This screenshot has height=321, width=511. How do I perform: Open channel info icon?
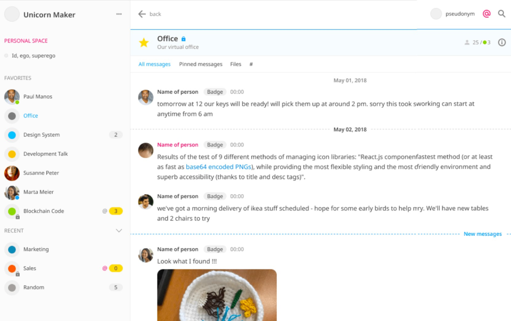pyautogui.click(x=501, y=43)
